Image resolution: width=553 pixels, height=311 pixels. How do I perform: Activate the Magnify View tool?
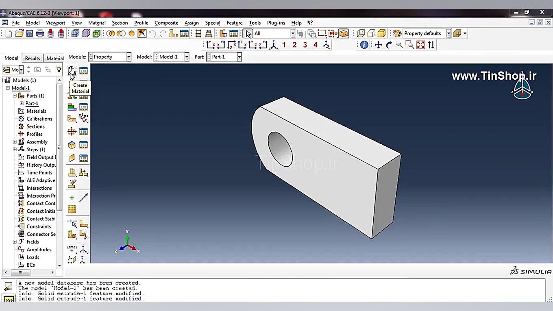[399, 45]
